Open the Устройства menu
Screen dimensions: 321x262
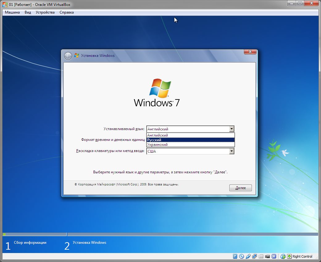45,12
